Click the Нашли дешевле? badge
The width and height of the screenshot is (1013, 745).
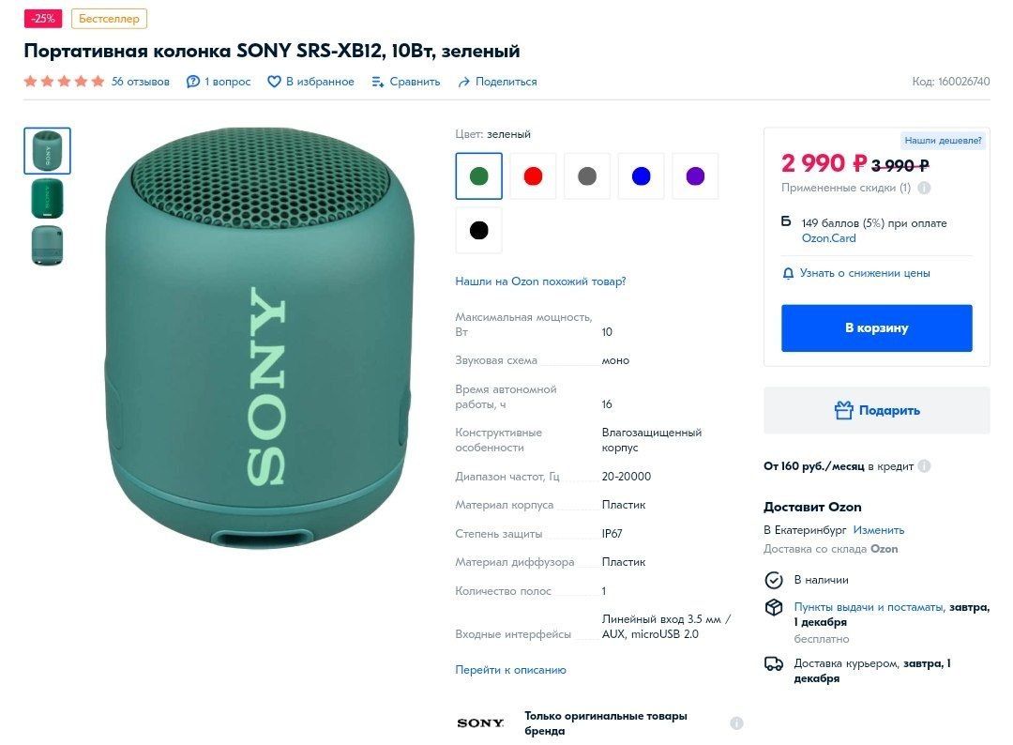pyautogui.click(x=944, y=141)
